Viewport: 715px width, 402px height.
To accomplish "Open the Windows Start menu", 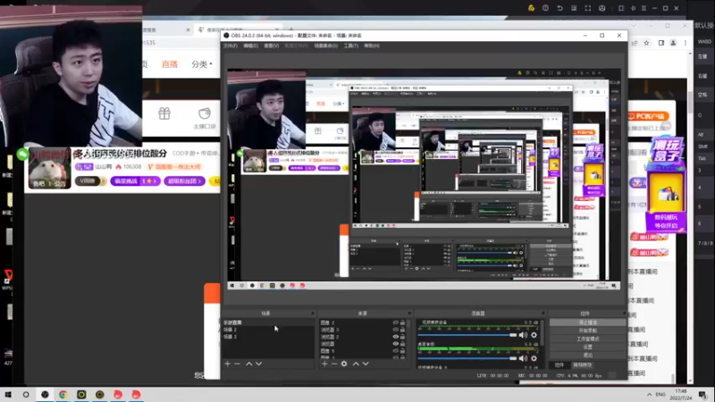I will pyautogui.click(x=8, y=394).
